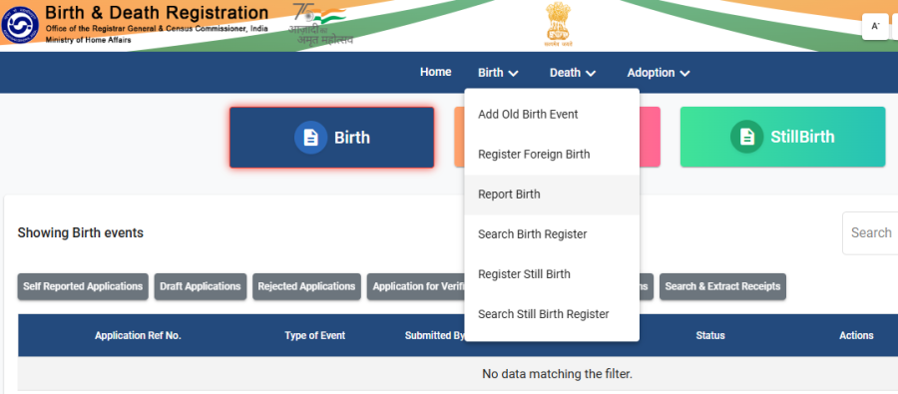Click the national emblem of India

[x=559, y=24]
